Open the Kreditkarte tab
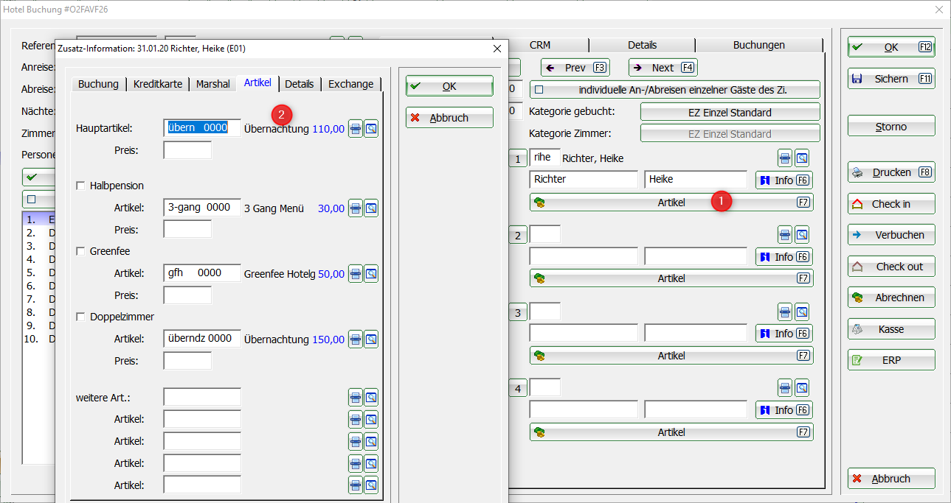Viewport: 951px width, 503px height. point(158,84)
